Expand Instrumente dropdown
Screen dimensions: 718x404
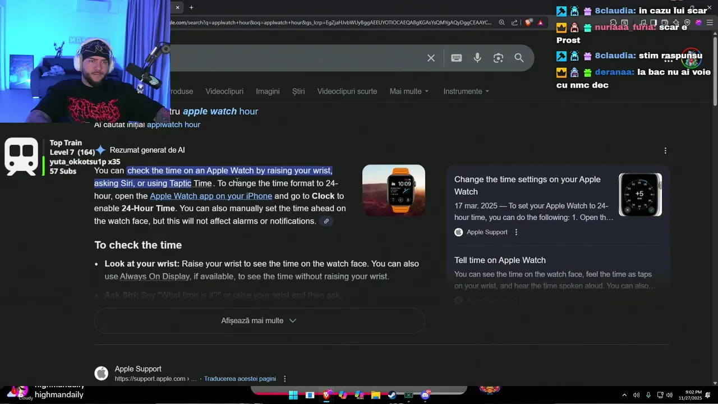point(466,91)
